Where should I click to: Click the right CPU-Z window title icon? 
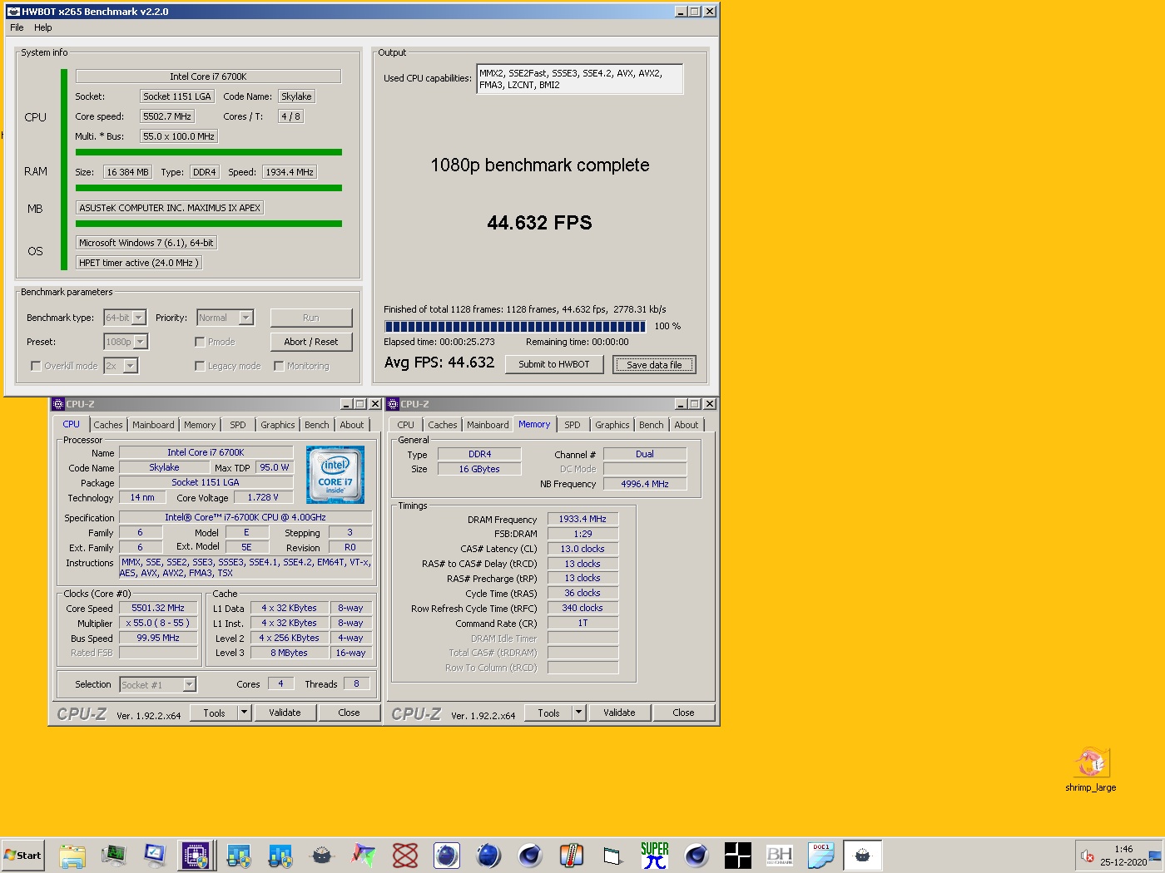[393, 404]
